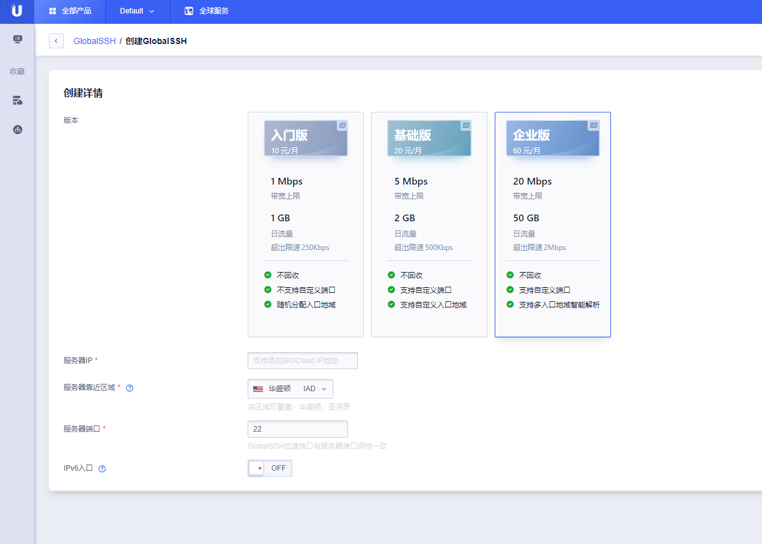Click green check beside 随机分配入口地域
This screenshot has height=544, width=762.
click(268, 304)
